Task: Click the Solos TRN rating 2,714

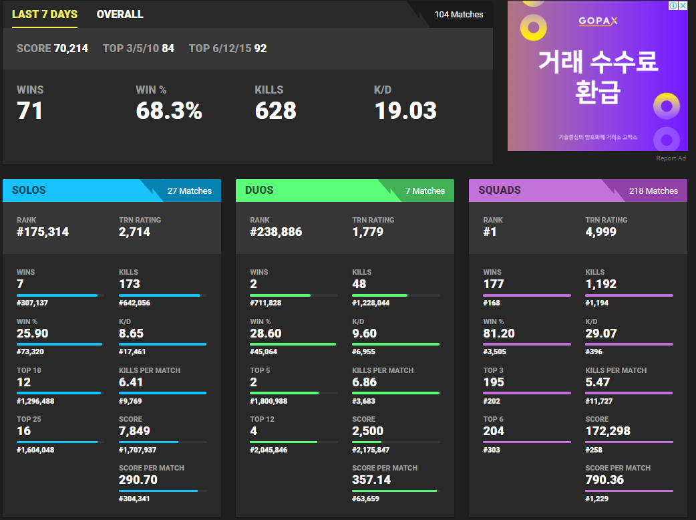Action: coord(134,232)
